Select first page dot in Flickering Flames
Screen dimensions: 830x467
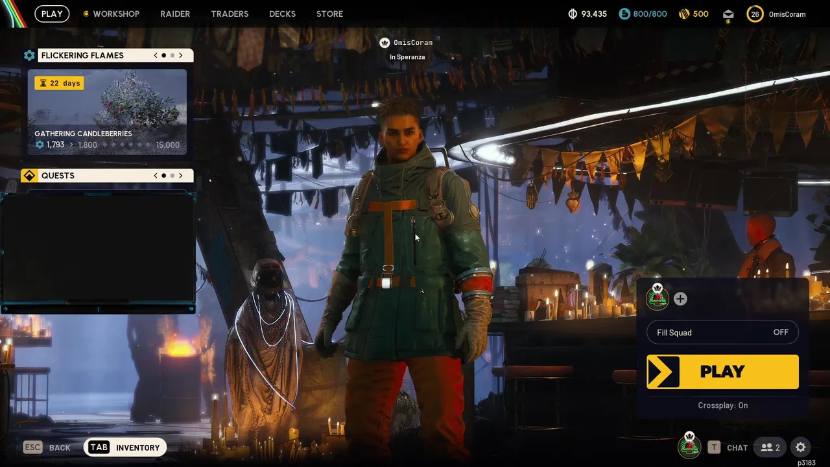tap(163, 56)
